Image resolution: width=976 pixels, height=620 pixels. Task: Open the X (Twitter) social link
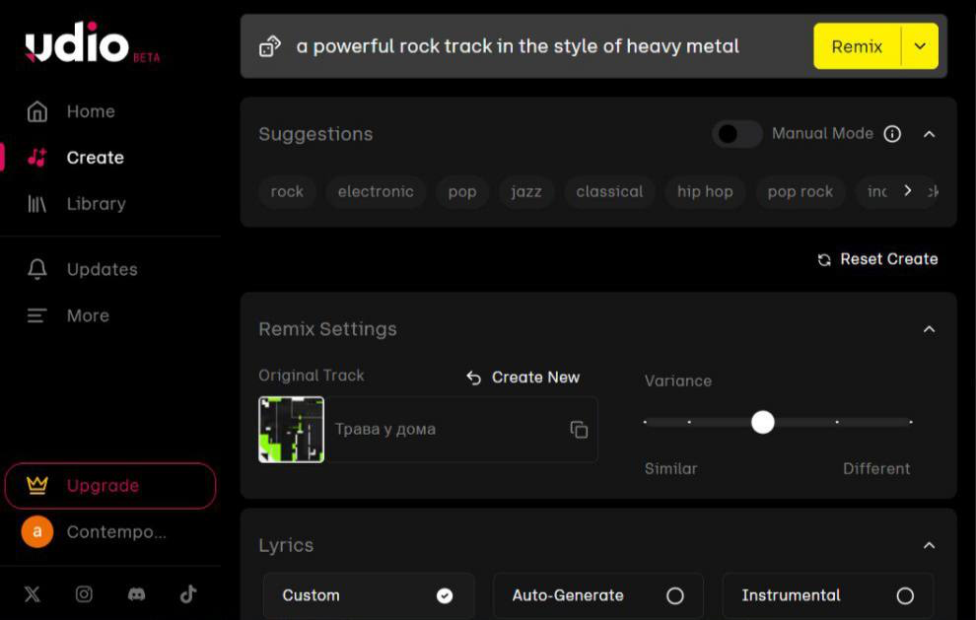coord(33,593)
